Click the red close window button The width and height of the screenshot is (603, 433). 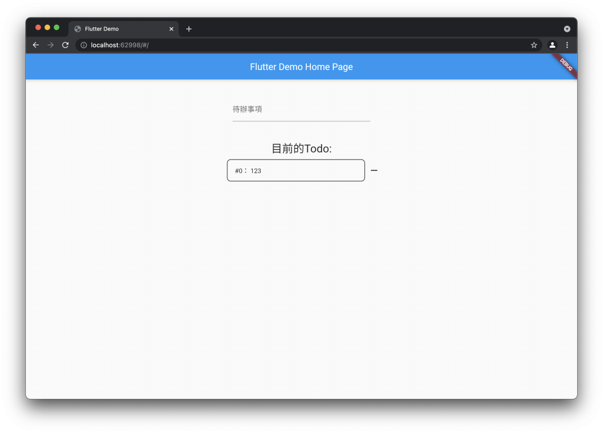coord(38,27)
